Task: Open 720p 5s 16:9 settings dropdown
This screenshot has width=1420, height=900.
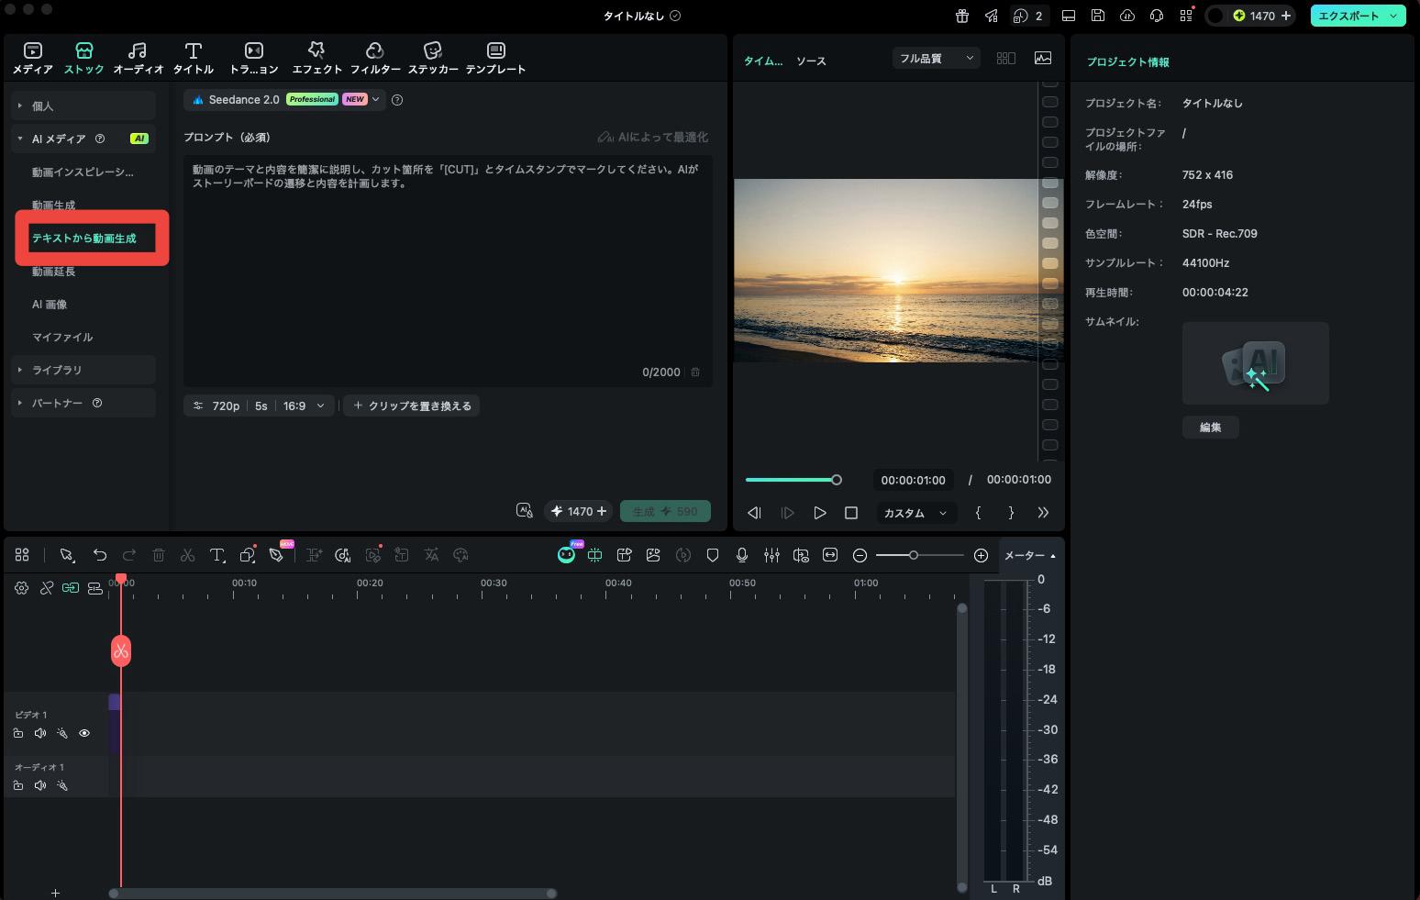Action: [x=260, y=406]
